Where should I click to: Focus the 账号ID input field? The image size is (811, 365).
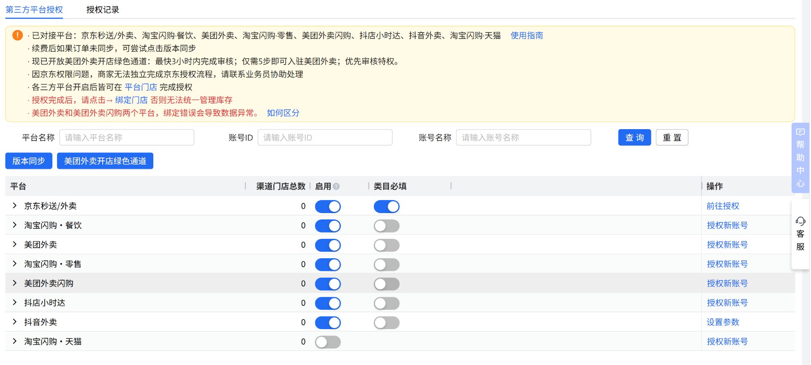(x=325, y=138)
